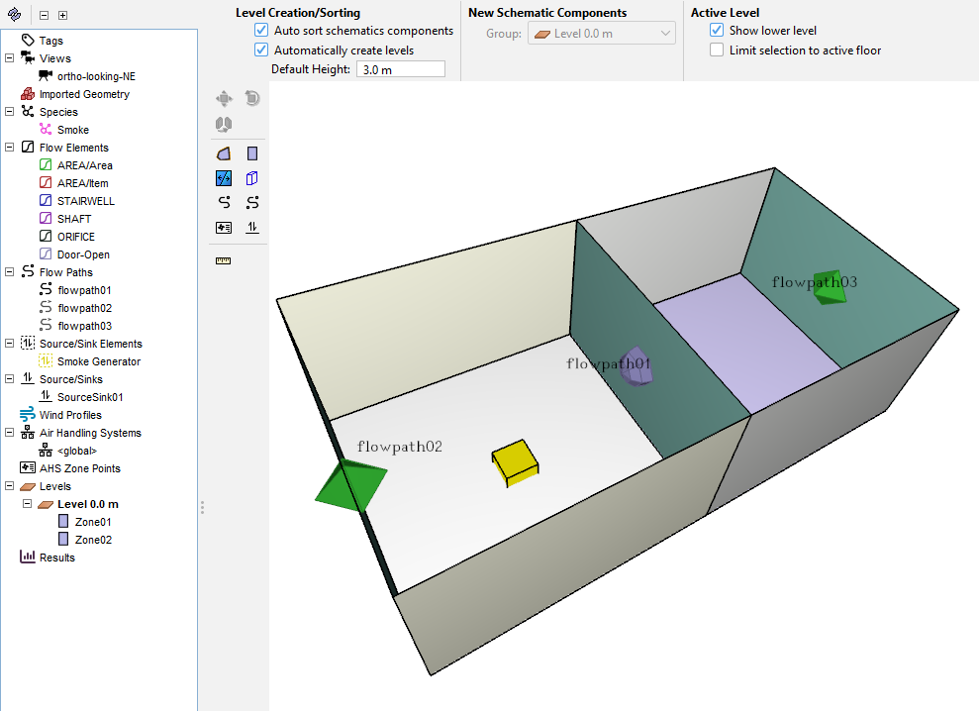Select the 3D box extrude tool
Viewport: 979px width, 711px height.
[x=252, y=178]
